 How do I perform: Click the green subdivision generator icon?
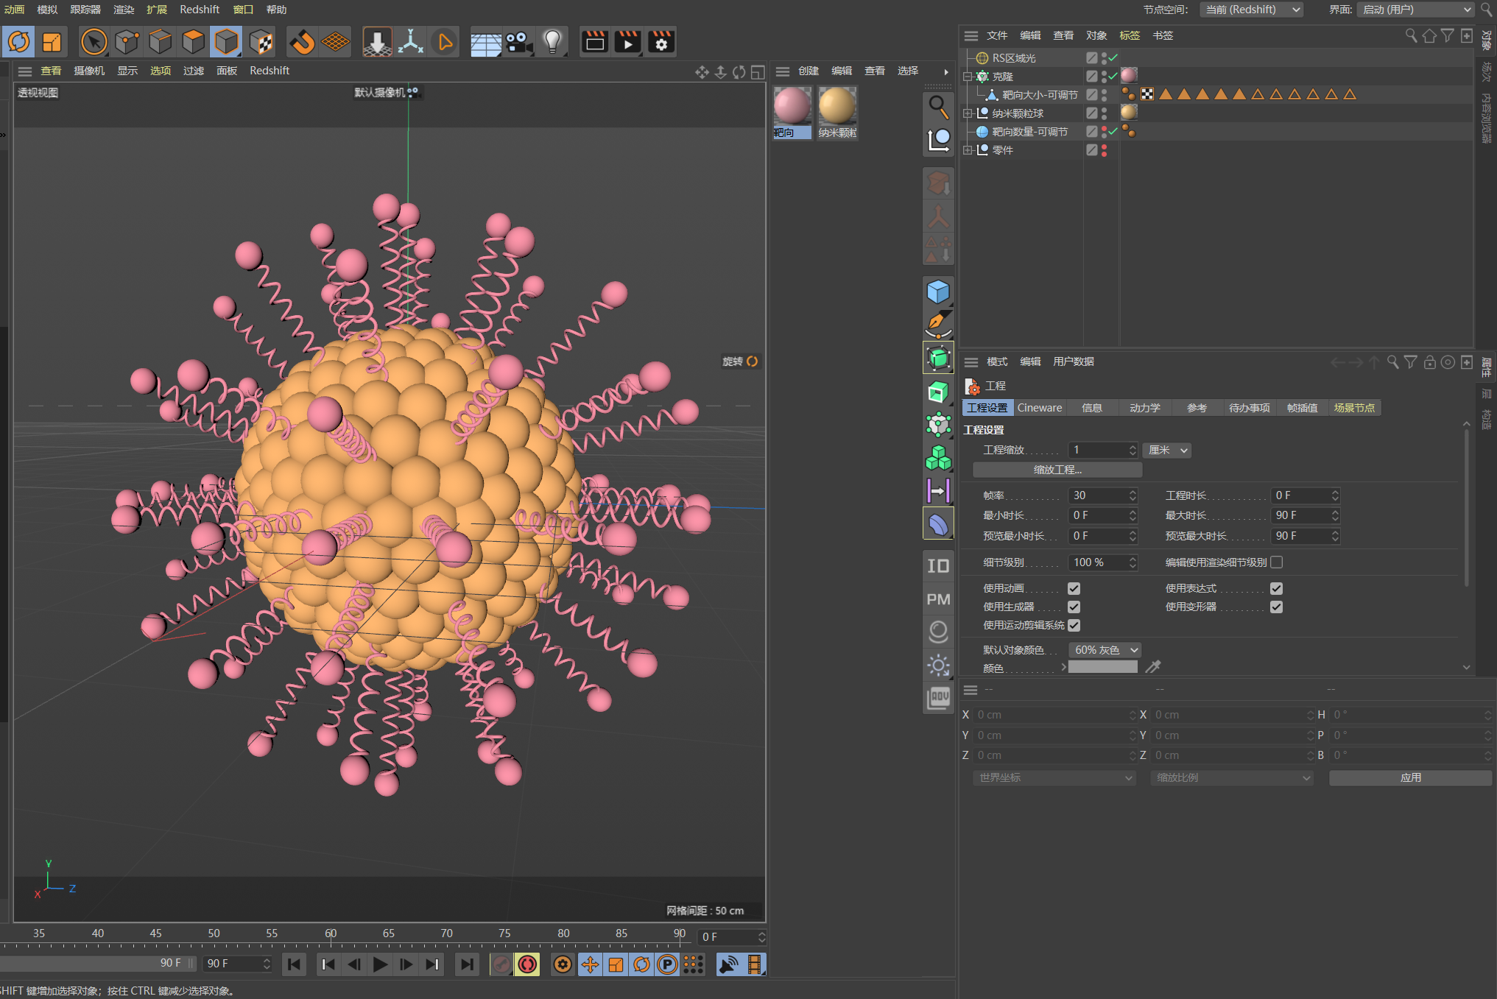tap(938, 359)
